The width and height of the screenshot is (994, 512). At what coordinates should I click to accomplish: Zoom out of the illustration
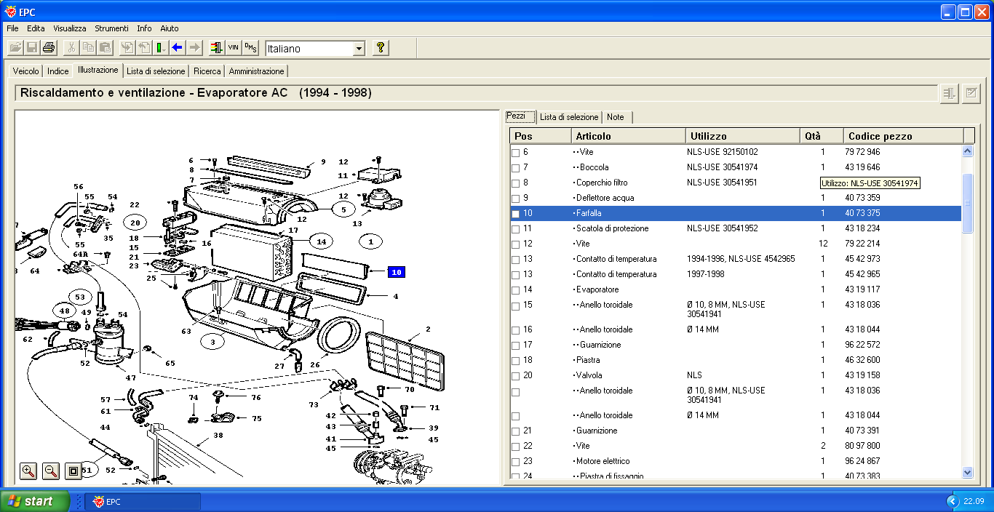(51, 471)
